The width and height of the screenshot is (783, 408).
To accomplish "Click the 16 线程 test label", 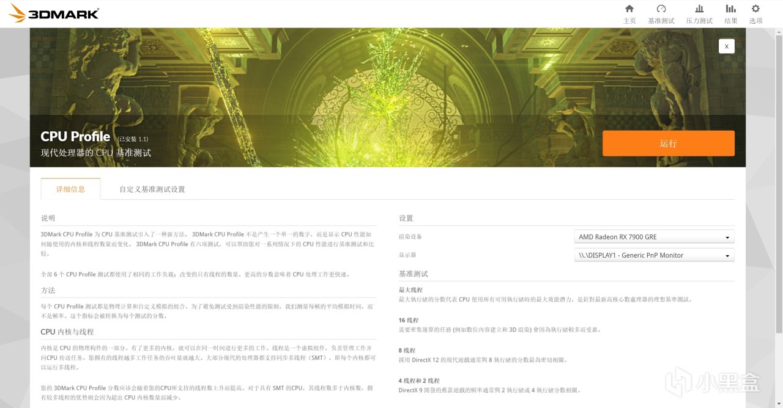I will coord(409,320).
